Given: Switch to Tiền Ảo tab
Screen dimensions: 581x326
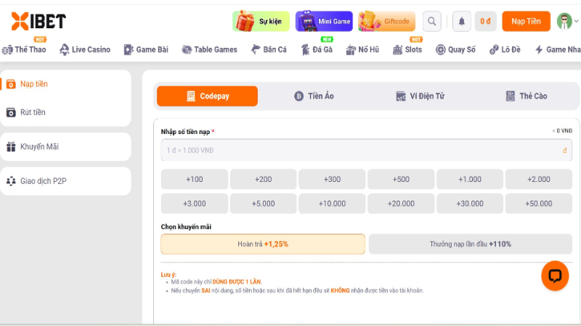Looking at the screenshot, I should pyautogui.click(x=314, y=96).
